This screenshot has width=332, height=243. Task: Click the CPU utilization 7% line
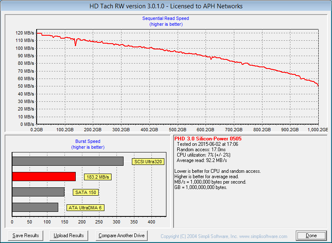point(204,155)
